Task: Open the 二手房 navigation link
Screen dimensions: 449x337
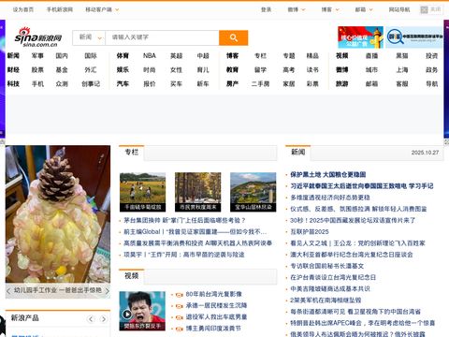Action: point(260,84)
